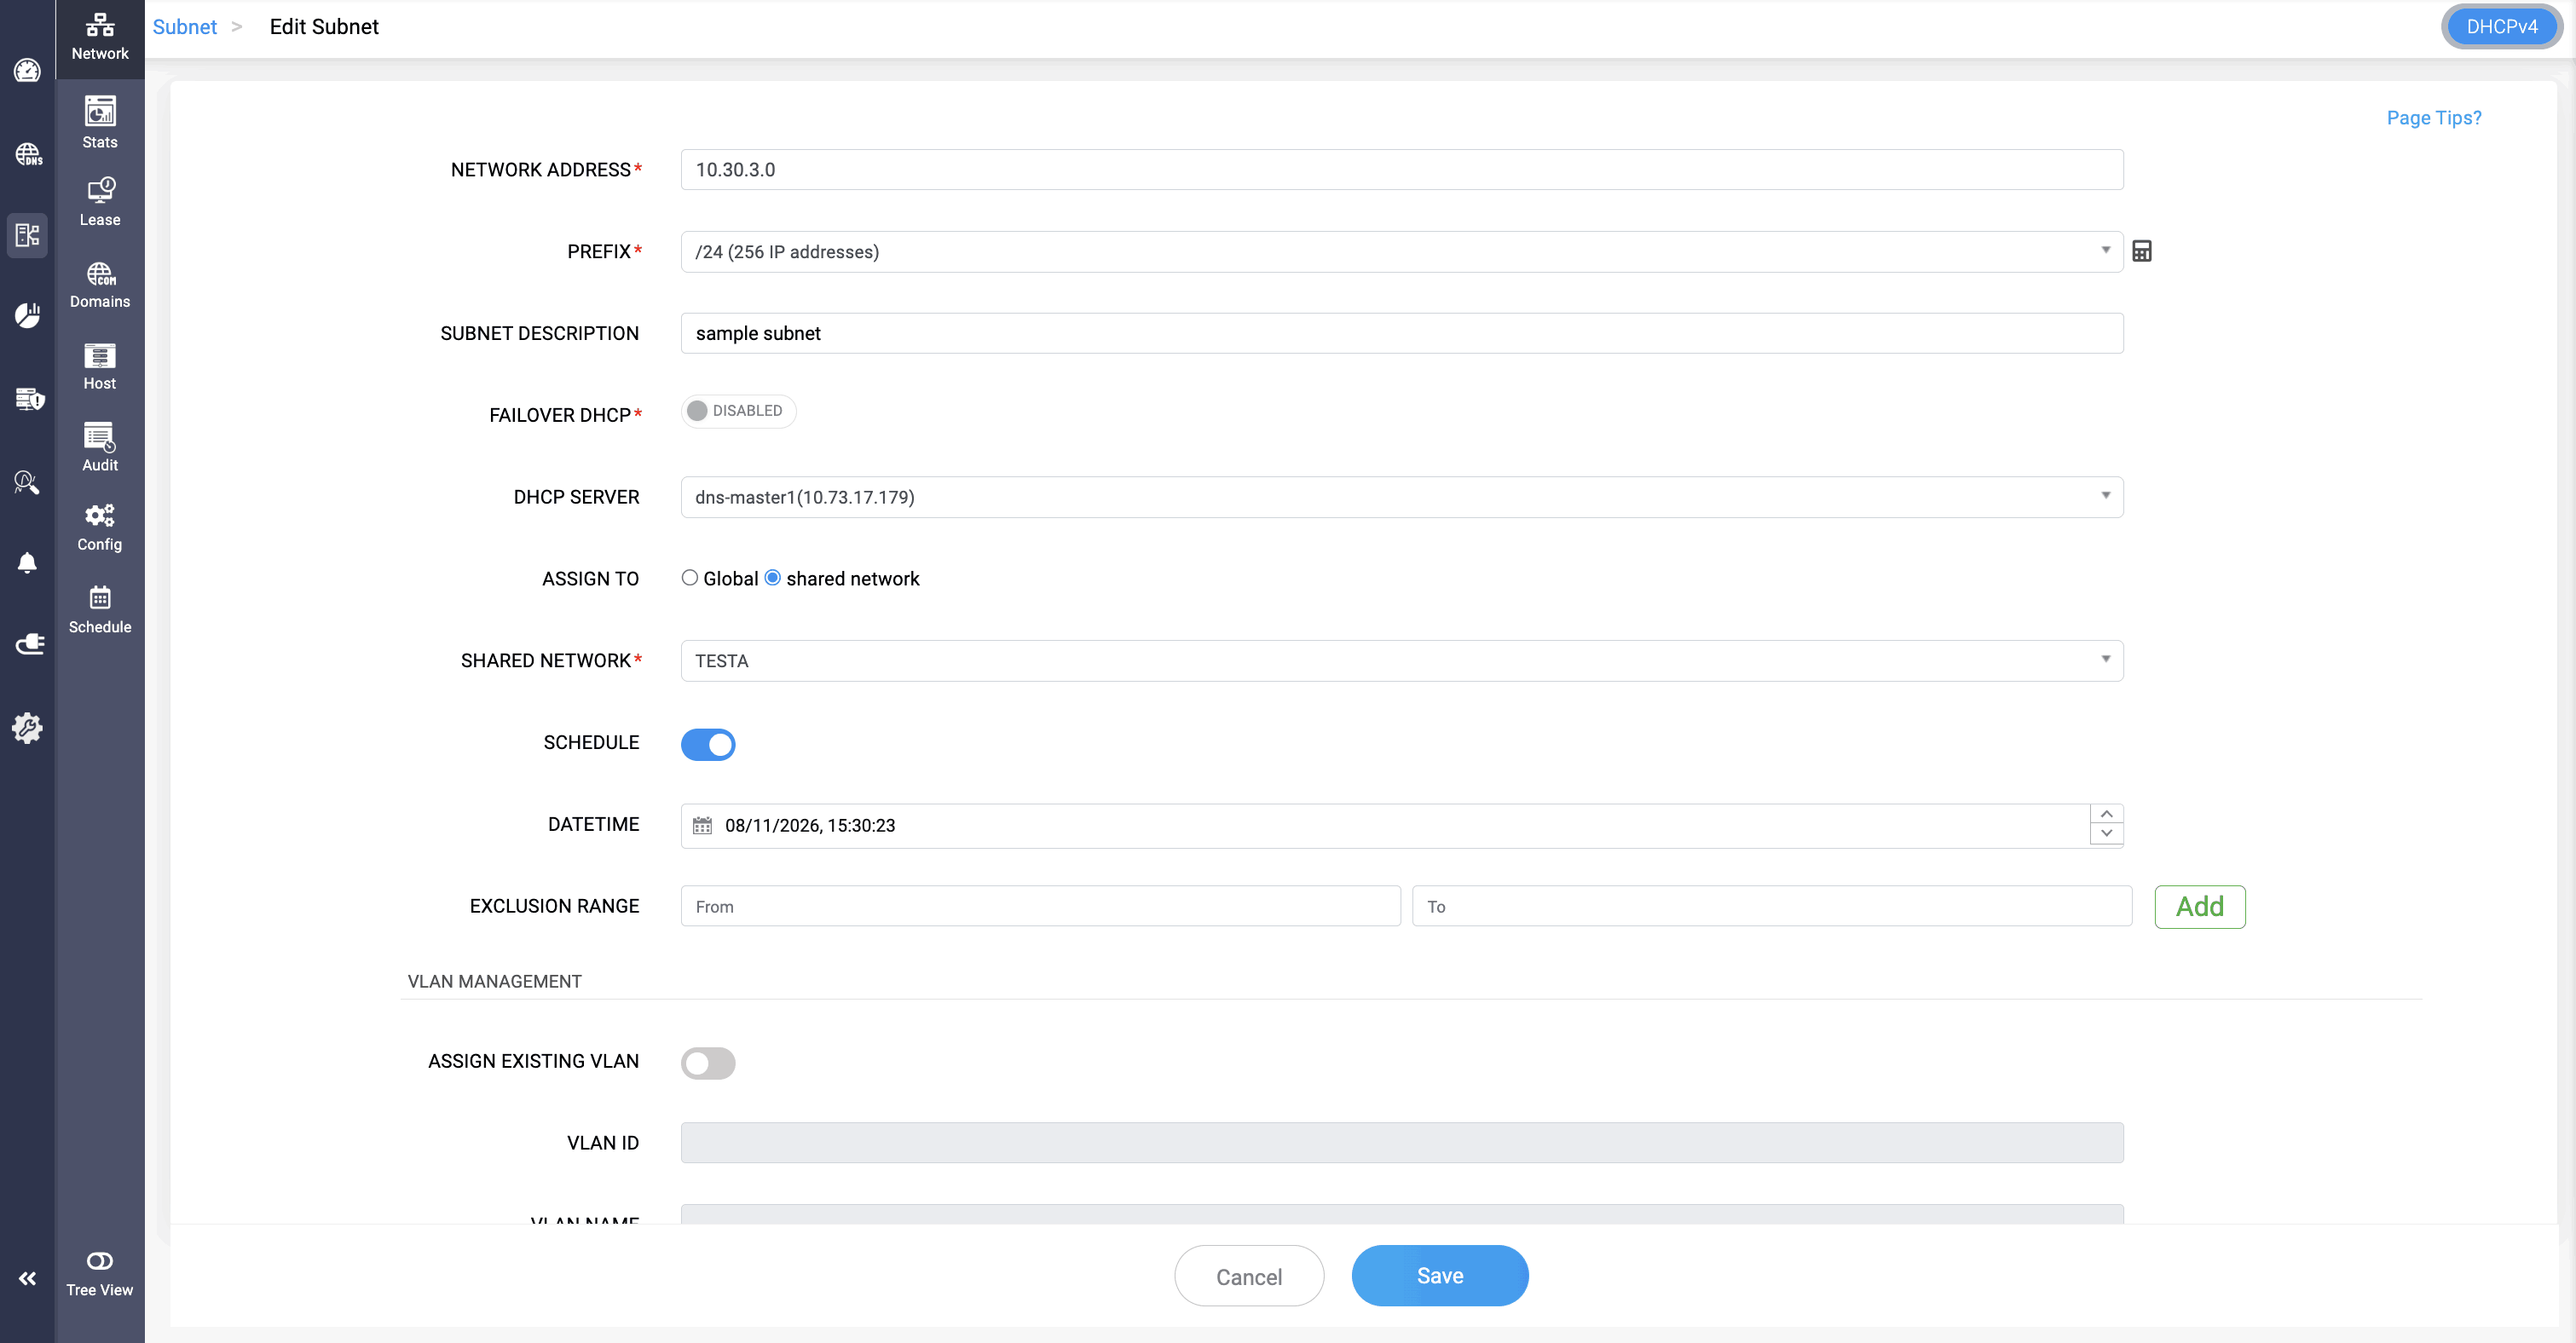Switch to Tree View
Image resolution: width=2576 pixels, height=1343 pixels.
pyautogui.click(x=100, y=1274)
